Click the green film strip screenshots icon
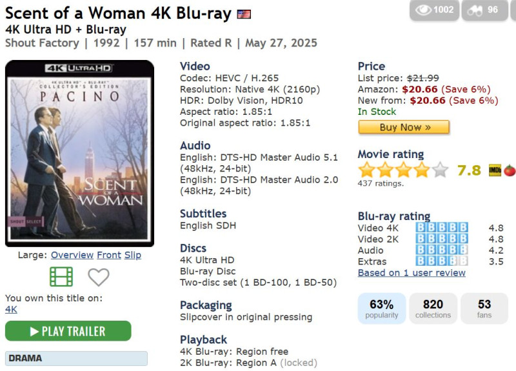This screenshot has height=371, width=516. (61, 277)
